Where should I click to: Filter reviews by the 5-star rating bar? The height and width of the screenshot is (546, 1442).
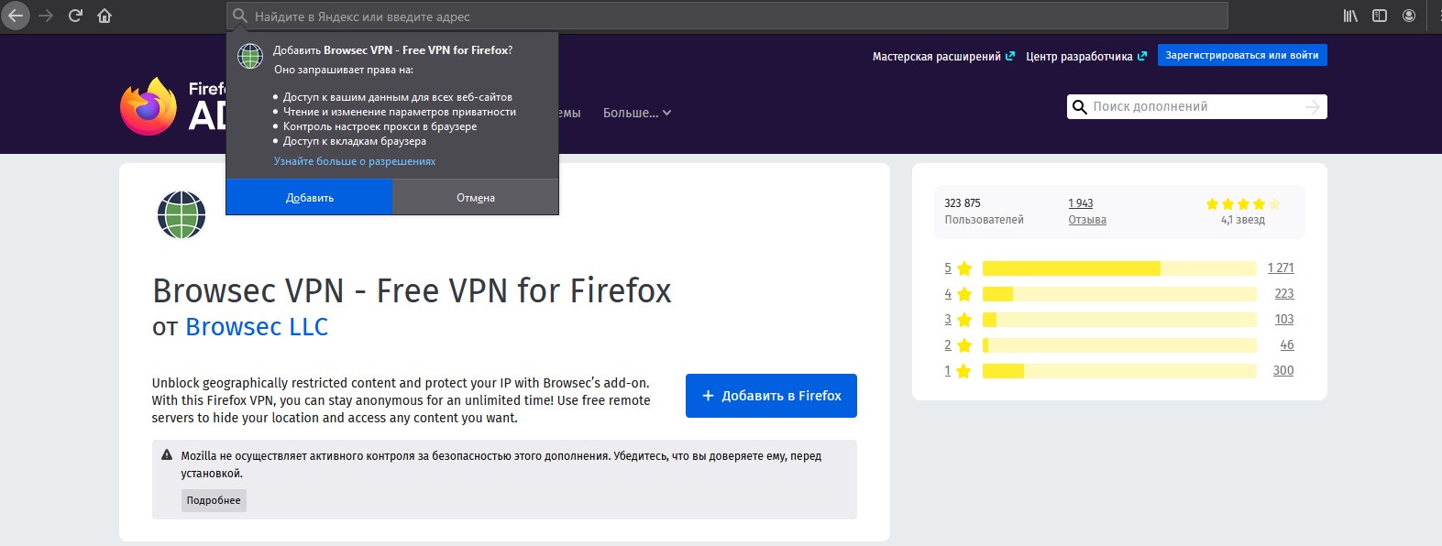1118,268
